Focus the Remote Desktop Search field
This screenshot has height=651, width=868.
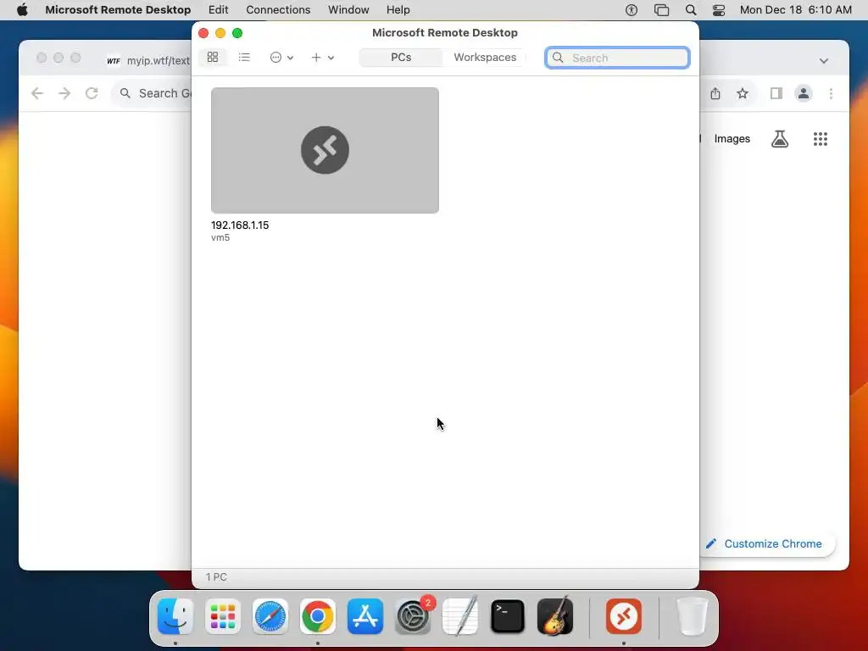[617, 58]
